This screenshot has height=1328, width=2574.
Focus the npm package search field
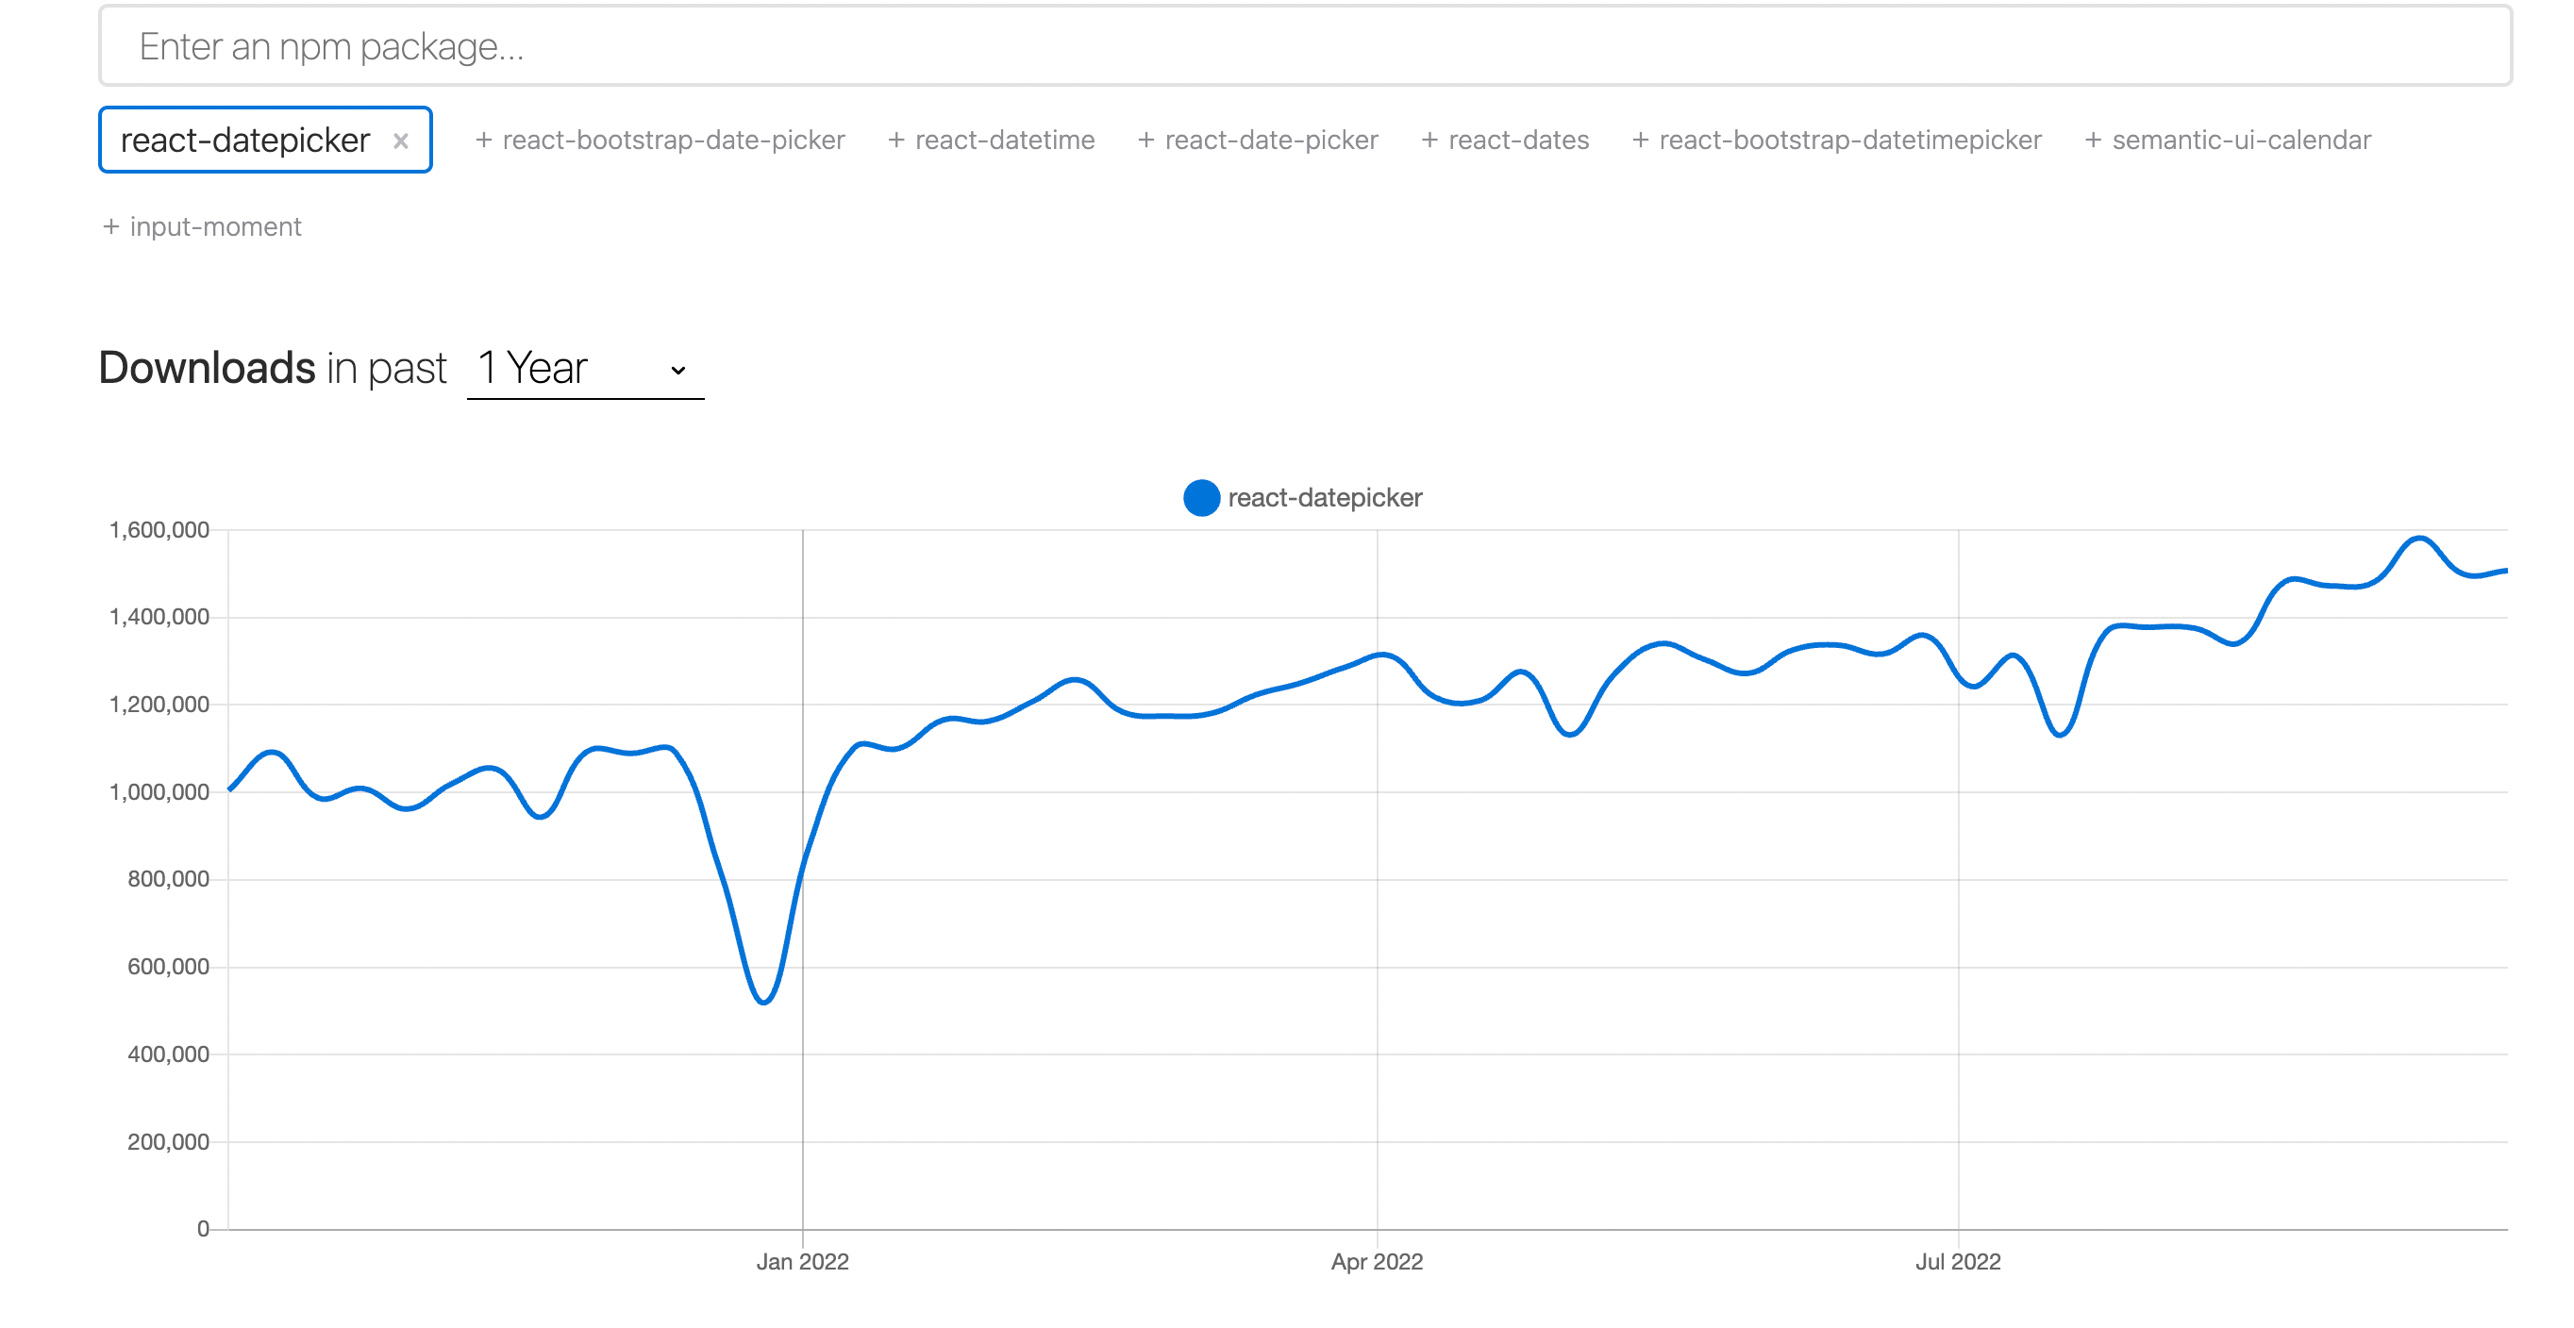(x=1304, y=46)
